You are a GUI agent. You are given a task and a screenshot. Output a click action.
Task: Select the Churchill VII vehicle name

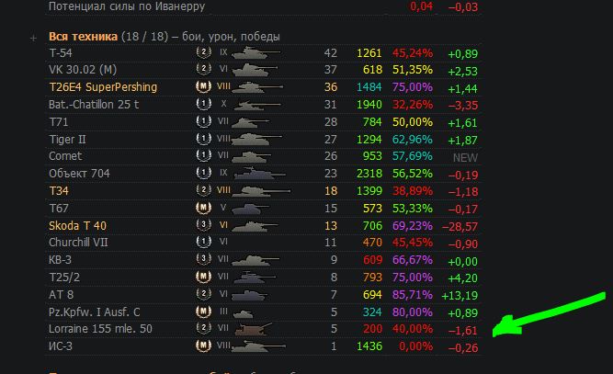click(78, 243)
